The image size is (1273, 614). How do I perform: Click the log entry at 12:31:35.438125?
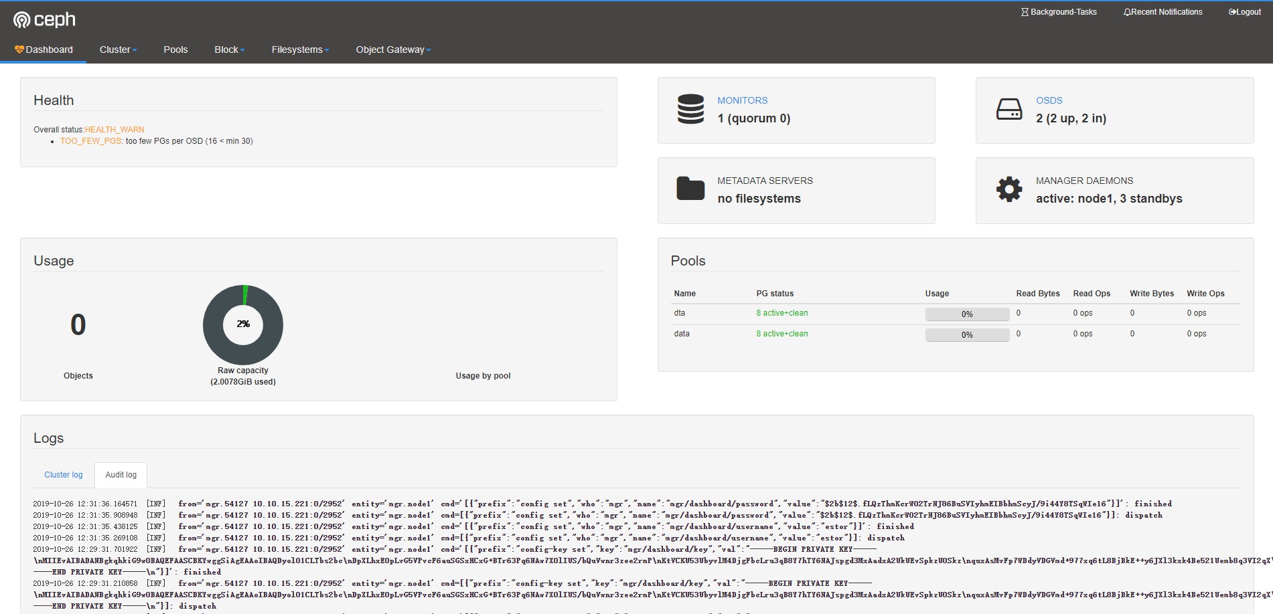473,526
